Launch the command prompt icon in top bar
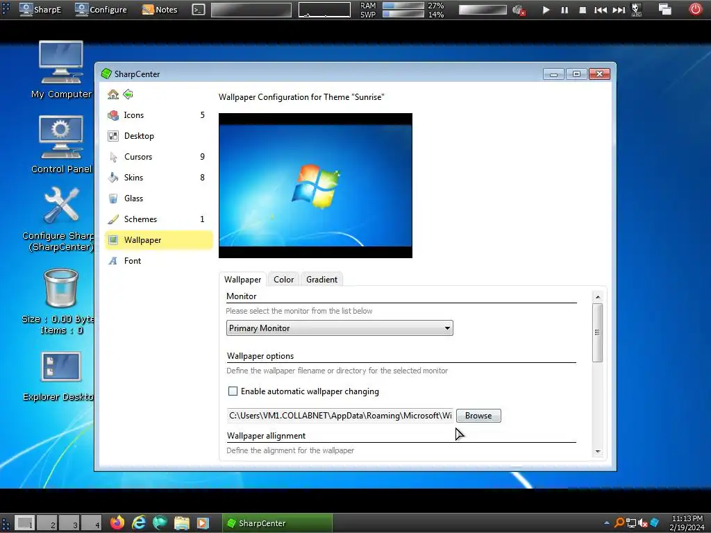This screenshot has width=711, height=533. pos(198,10)
